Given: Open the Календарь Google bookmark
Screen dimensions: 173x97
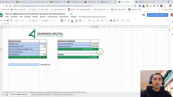Looking at the screenshot, I should (84, 9).
